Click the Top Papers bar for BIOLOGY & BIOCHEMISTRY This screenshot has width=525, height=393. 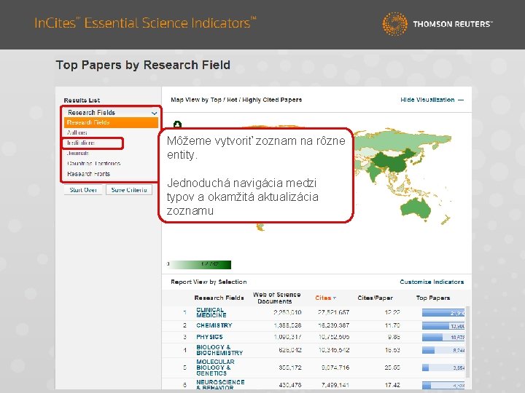(x=443, y=350)
